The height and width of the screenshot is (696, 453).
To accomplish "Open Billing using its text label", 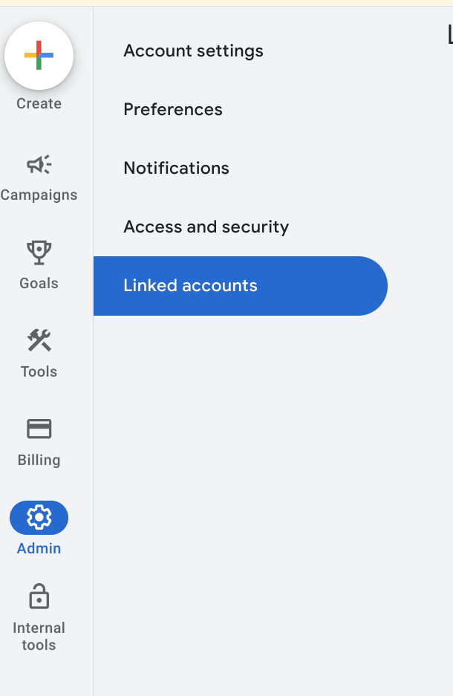I will pyautogui.click(x=39, y=460).
